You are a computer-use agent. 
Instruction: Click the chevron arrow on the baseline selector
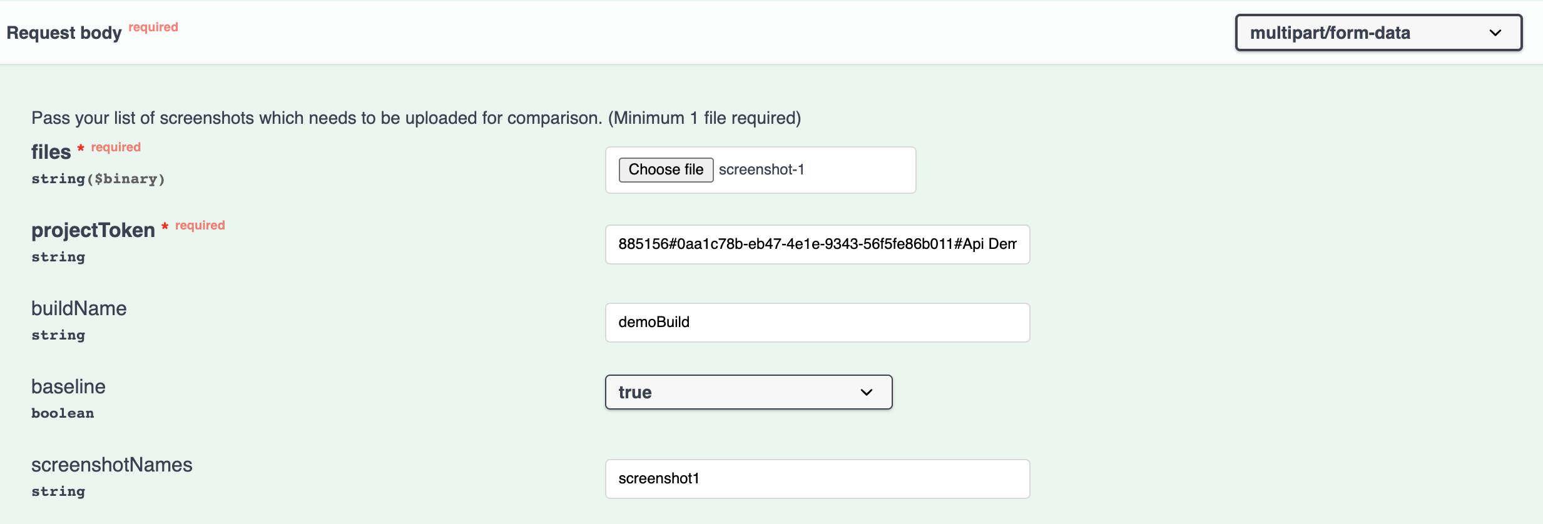pos(867,392)
